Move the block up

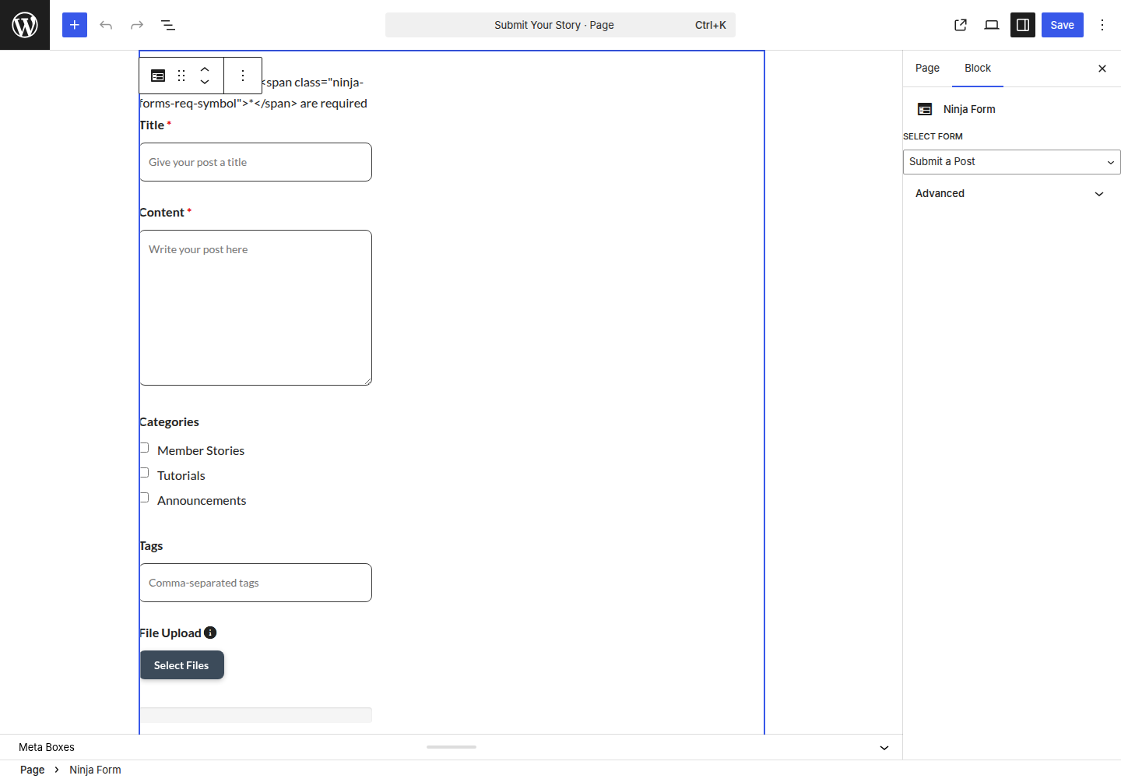(x=205, y=69)
